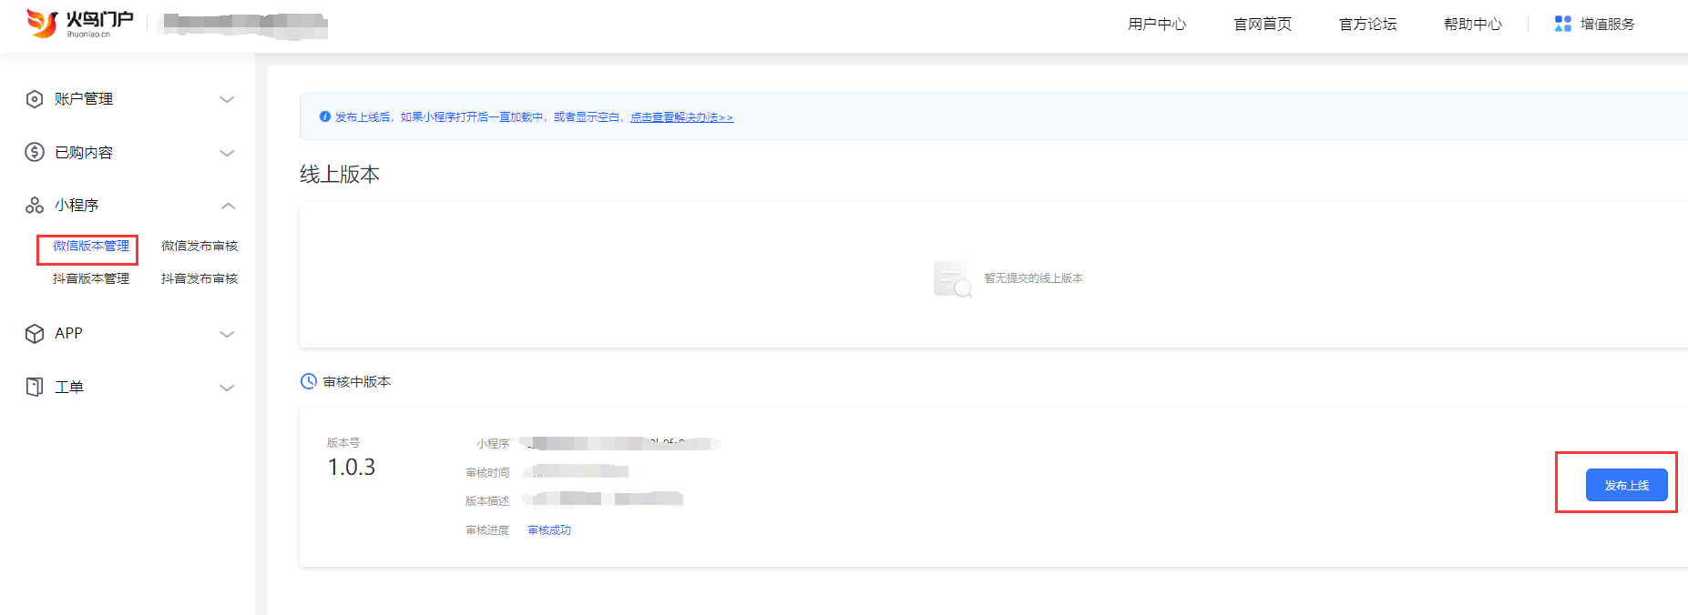This screenshot has height=615, width=1688.
Task: Open 抖音发布审核 in the sidebar
Action: tap(199, 278)
